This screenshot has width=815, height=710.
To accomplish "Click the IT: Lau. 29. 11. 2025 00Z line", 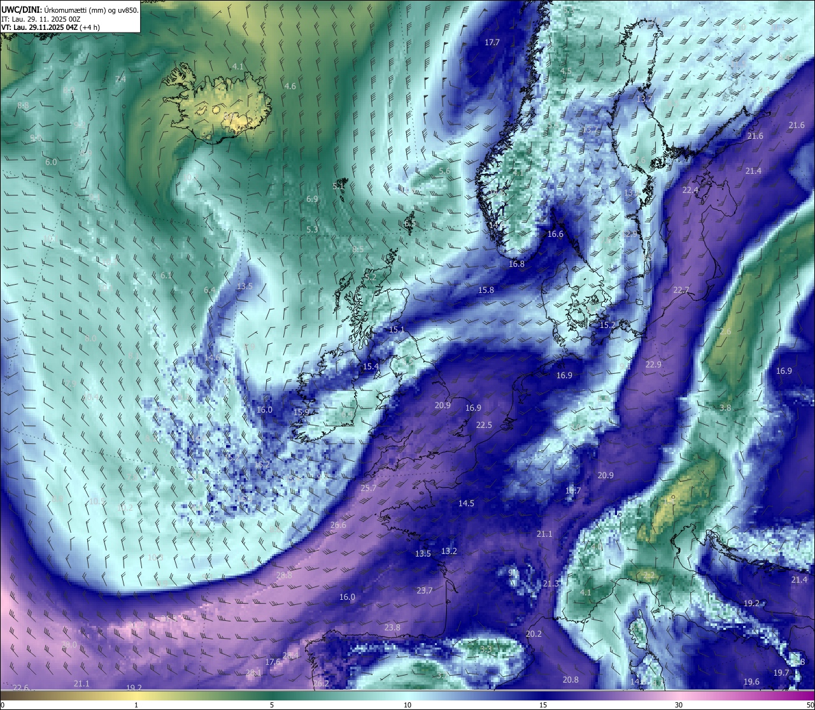I will (x=41, y=19).
